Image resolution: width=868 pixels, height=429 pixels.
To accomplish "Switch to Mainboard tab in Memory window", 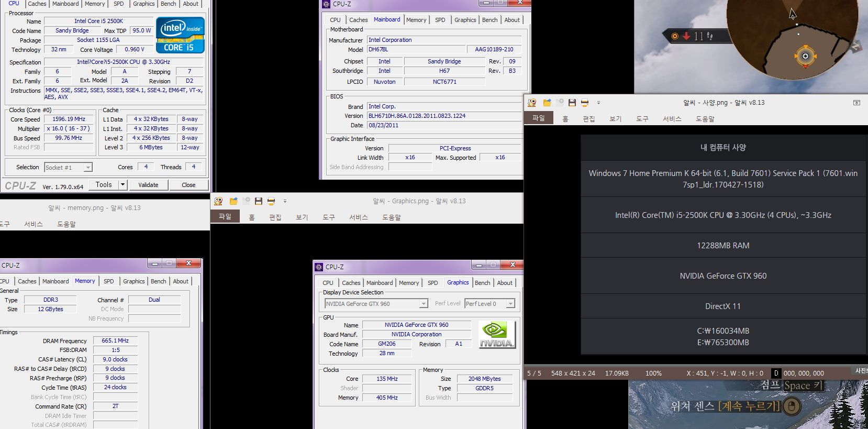I will (x=55, y=281).
